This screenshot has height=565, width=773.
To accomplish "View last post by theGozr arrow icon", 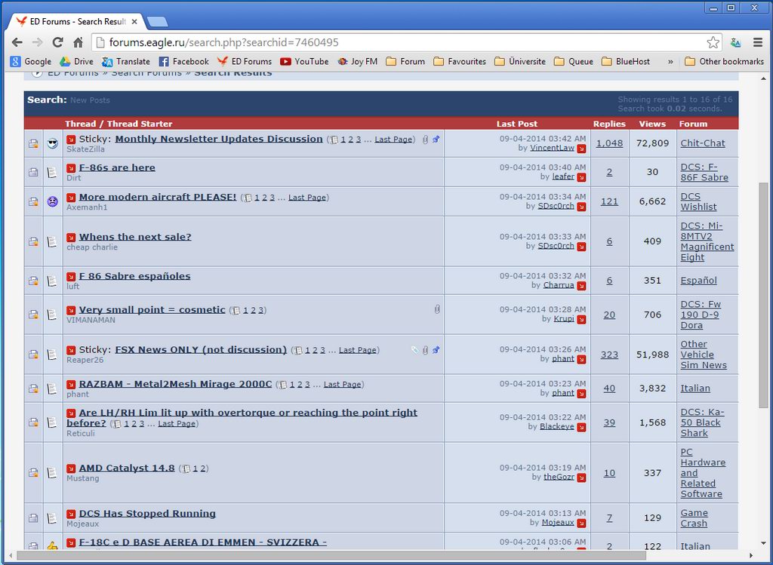I will point(582,477).
